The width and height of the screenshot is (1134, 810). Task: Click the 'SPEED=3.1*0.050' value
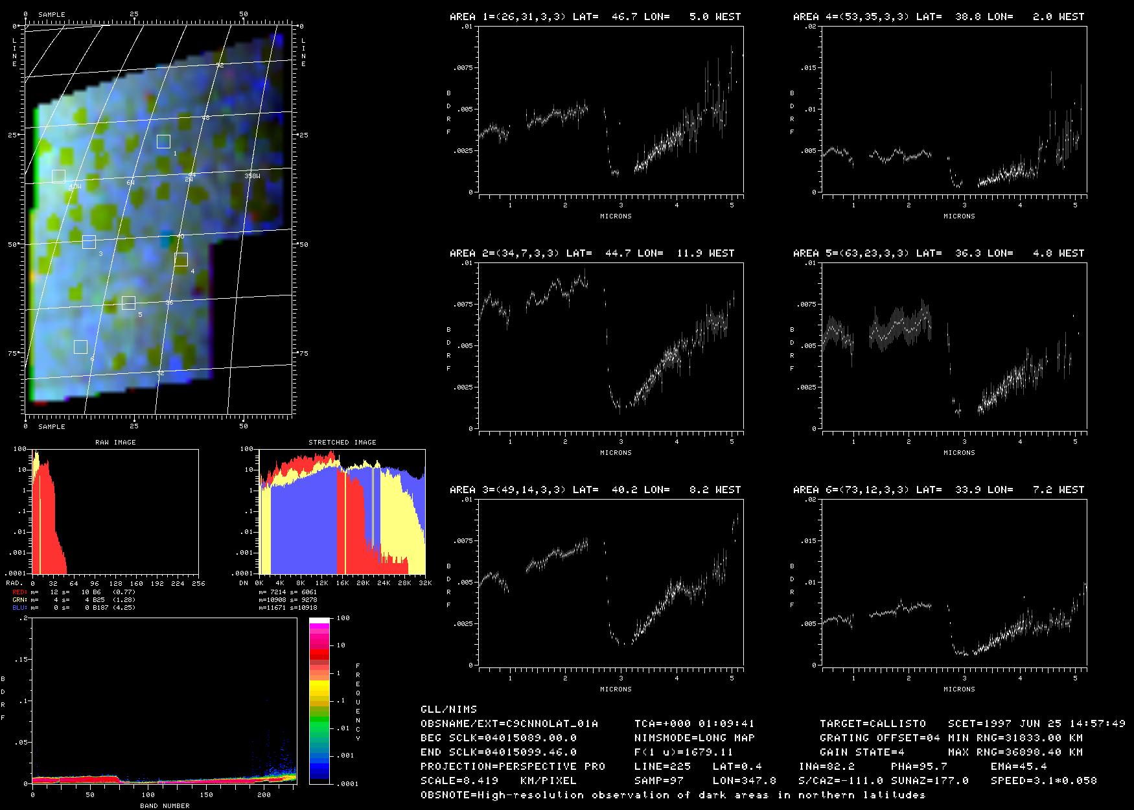[x=1044, y=781]
